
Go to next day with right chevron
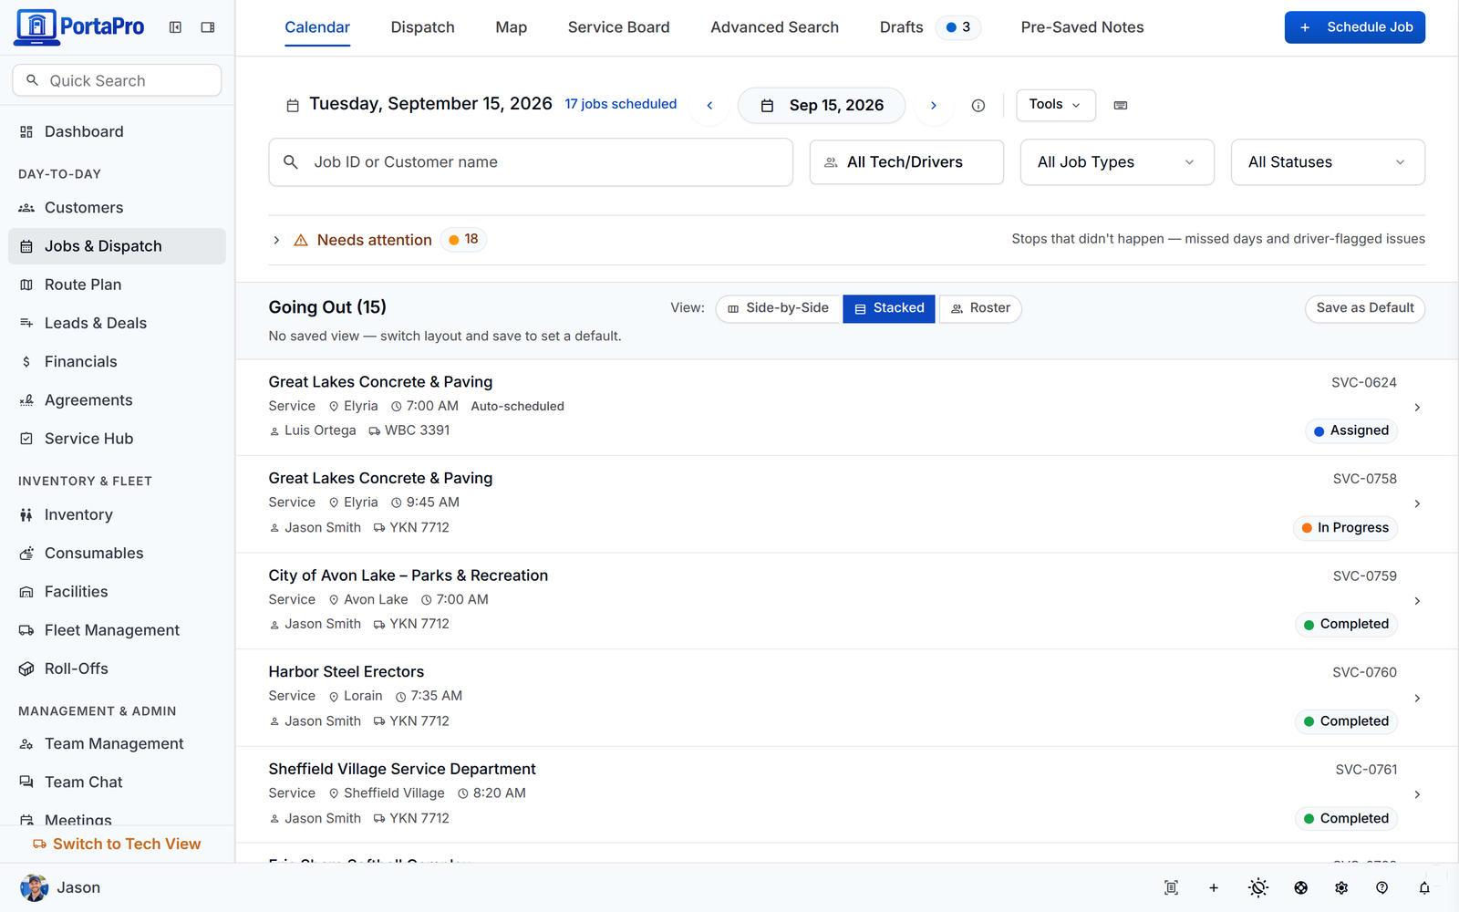click(934, 106)
